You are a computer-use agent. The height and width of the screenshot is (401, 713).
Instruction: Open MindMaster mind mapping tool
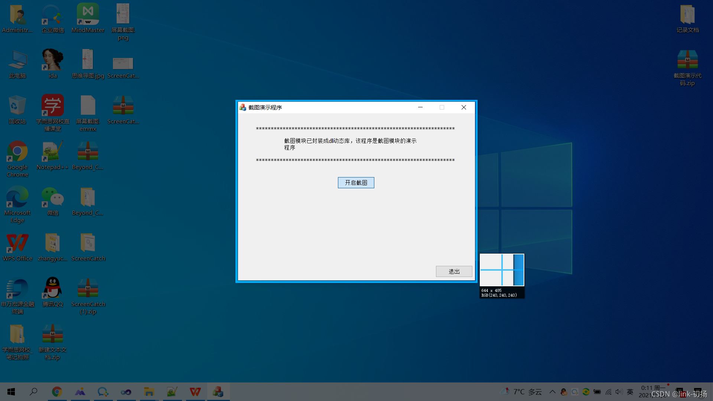point(88,16)
